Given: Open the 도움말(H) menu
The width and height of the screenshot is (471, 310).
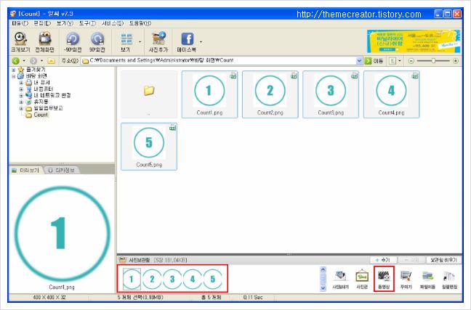Looking at the screenshot, I should pos(140,23).
